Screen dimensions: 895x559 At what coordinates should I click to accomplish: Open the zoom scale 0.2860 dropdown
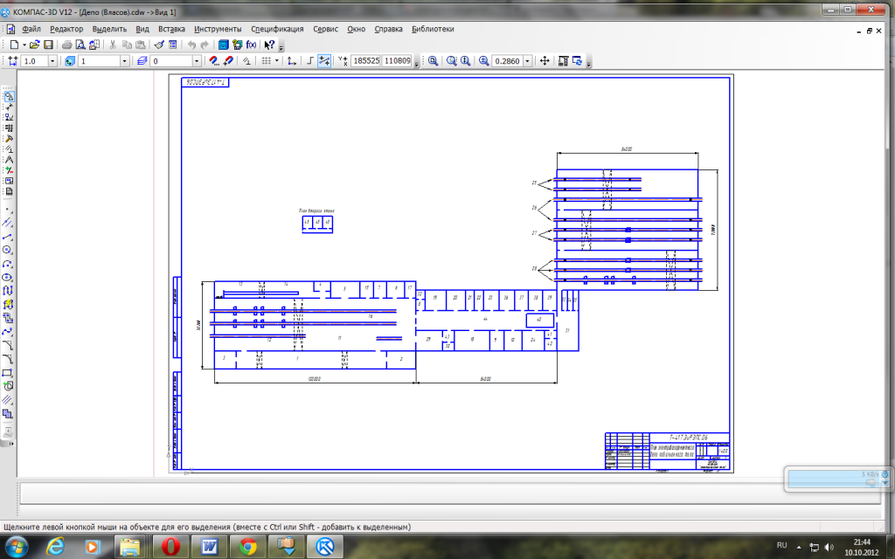tap(527, 60)
